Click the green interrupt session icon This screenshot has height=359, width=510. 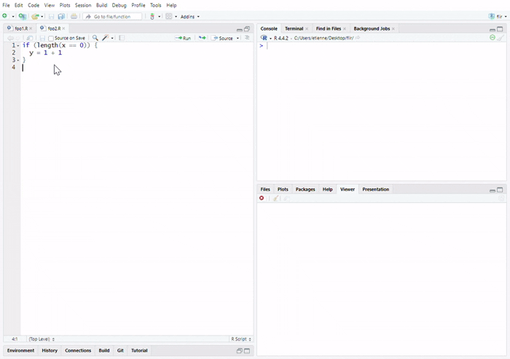493,38
